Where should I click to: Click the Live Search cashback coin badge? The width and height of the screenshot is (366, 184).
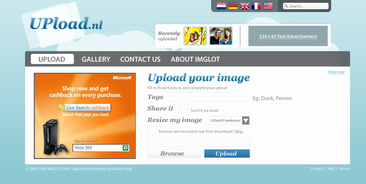coord(62,107)
